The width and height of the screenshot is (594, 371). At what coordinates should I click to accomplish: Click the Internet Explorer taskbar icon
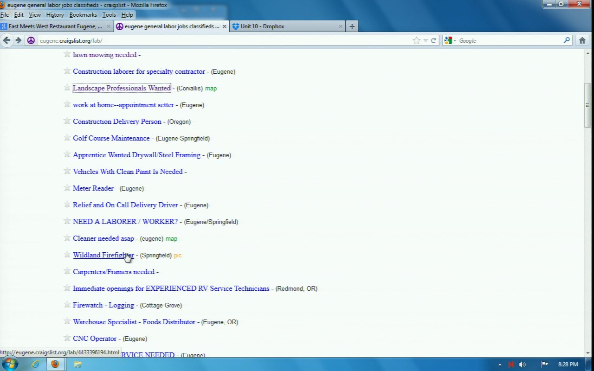[35, 364]
